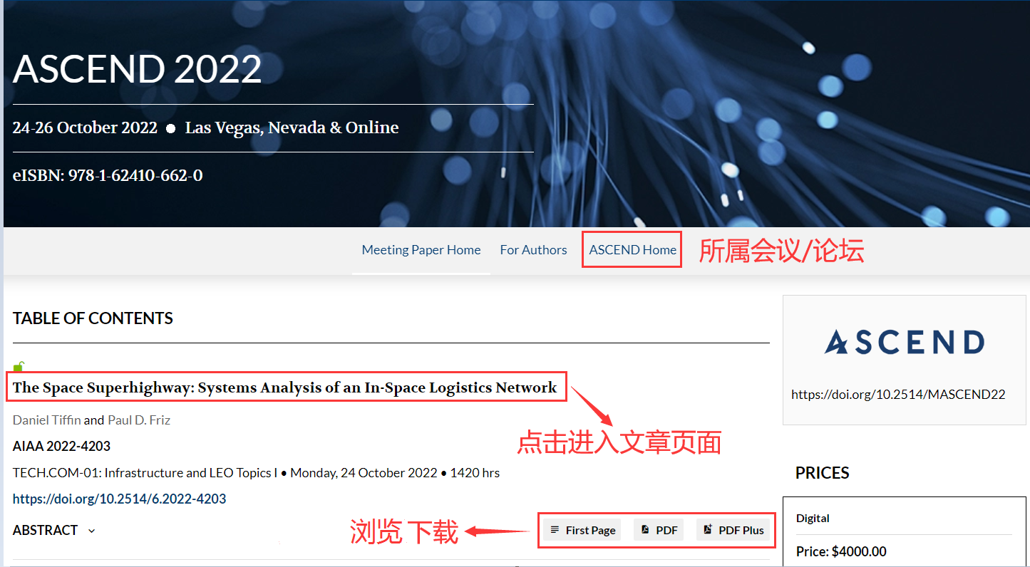Click the AIAA 2022-4203 paper number
The image size is (1030, 567).
coord(61,447)
